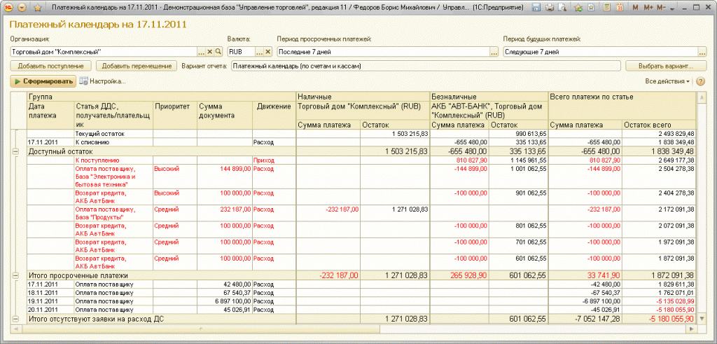This screenshot has height=344, width=717.
Task: Collapse the Доступный остаток group
Action: tap(16, 151)
